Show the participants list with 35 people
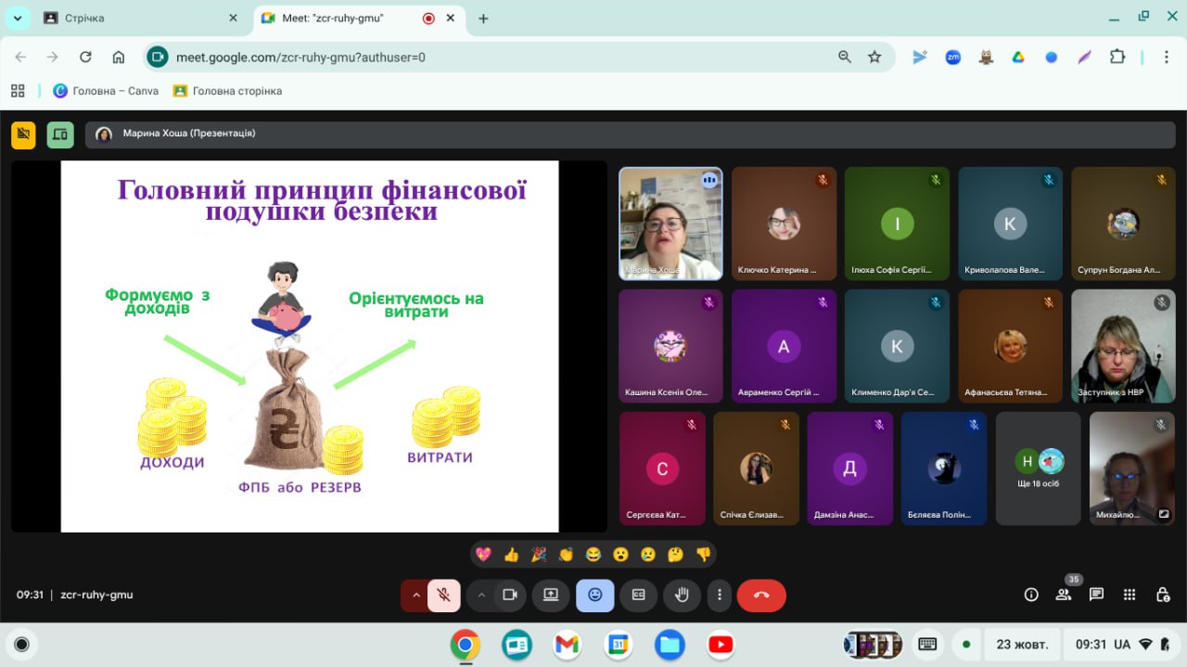 click(x=1064, y=595)
